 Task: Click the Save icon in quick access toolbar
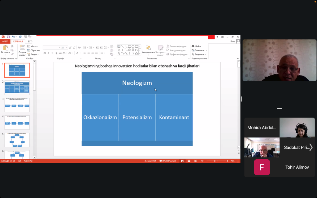[8, 37]
